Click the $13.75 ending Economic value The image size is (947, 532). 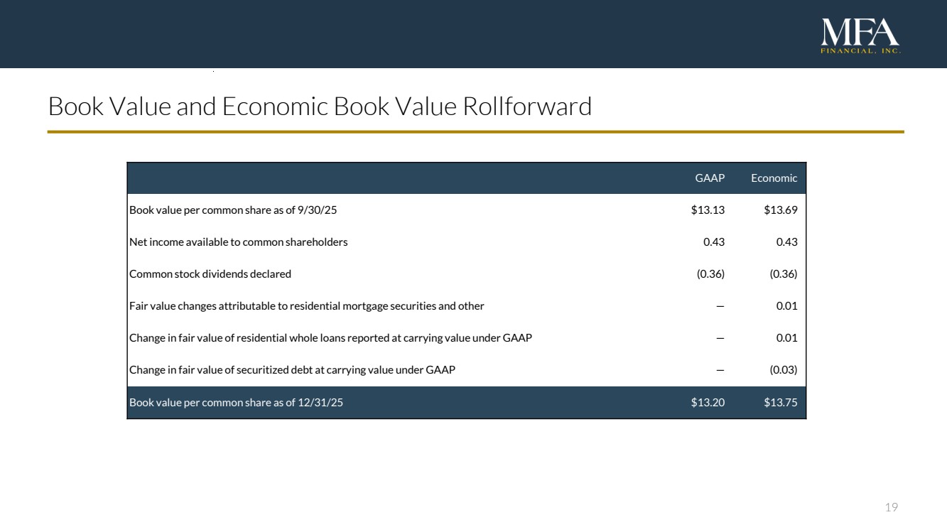780,403
